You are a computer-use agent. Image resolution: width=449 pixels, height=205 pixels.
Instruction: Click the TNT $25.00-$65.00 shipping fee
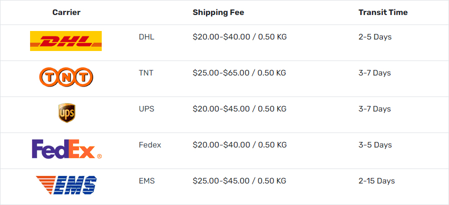pyautogui.click(x=240, y=73)
